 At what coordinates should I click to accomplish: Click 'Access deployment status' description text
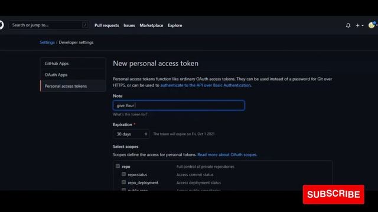[x=198, y=183]
